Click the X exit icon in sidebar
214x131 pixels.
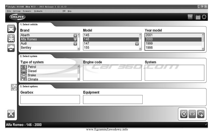(11, 114)
